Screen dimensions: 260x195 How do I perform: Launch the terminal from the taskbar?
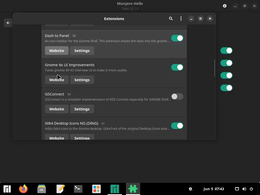pyautogui.click(x=78, y=189)
